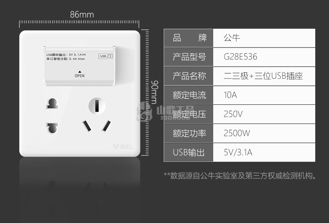Viewport: 329px width, 223px height.
Task: Click the USB输出 row label
Action: [x=189, y=152]
